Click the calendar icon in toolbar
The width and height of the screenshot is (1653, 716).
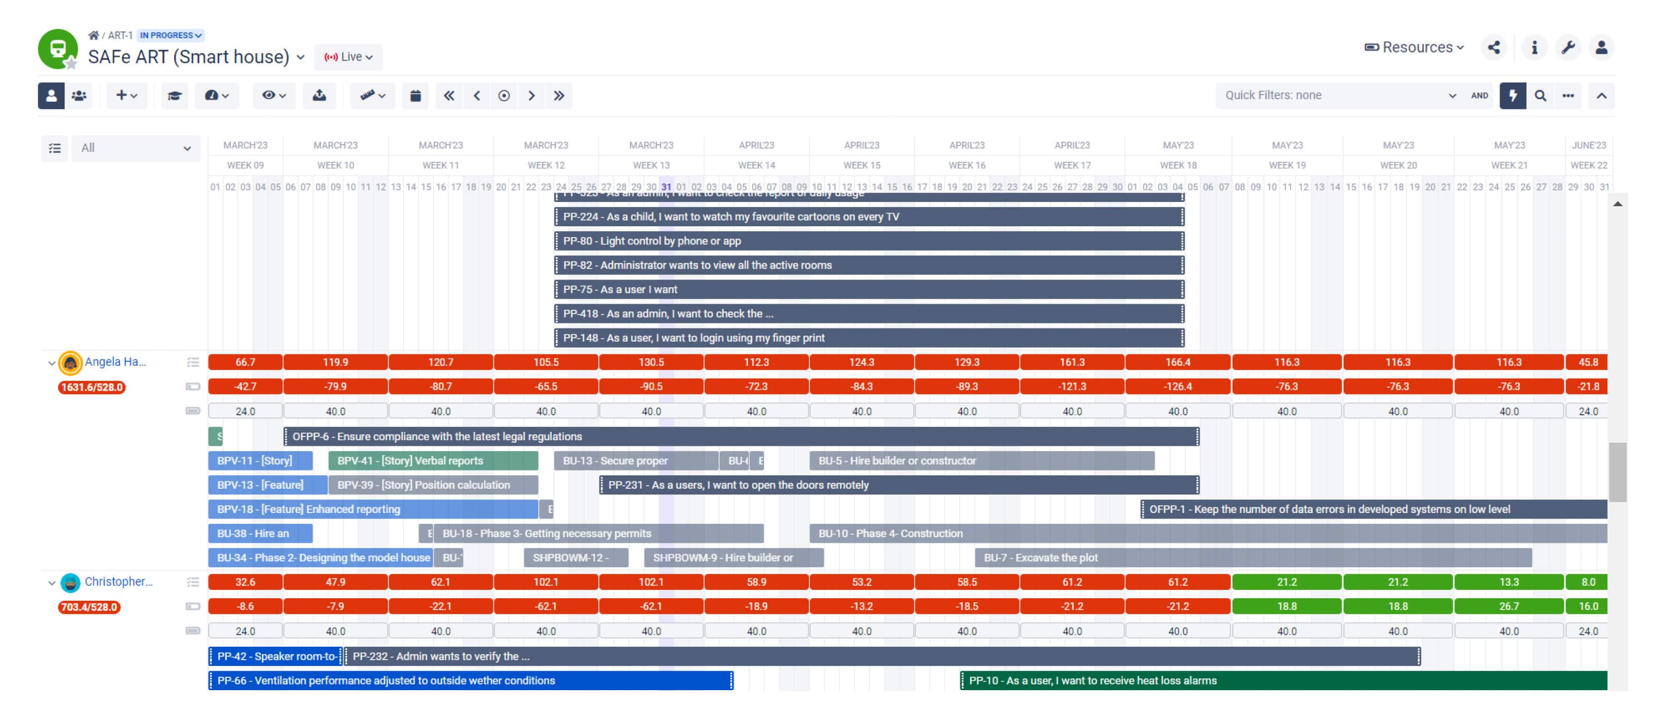click(x=416, y=96)
